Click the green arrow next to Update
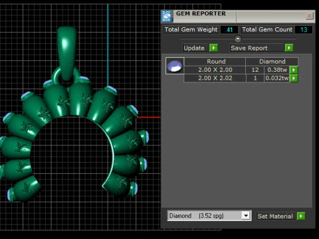The image size is (319, 239). tap(213, 48)
